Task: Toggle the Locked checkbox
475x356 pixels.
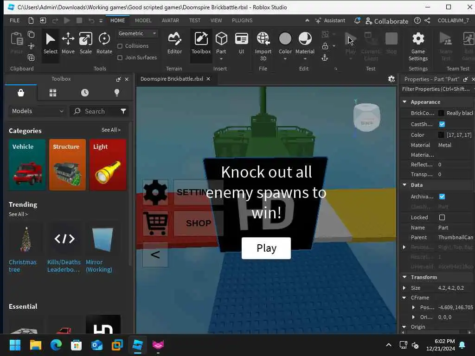Action: pyautogui.click(x=442, y=217)
